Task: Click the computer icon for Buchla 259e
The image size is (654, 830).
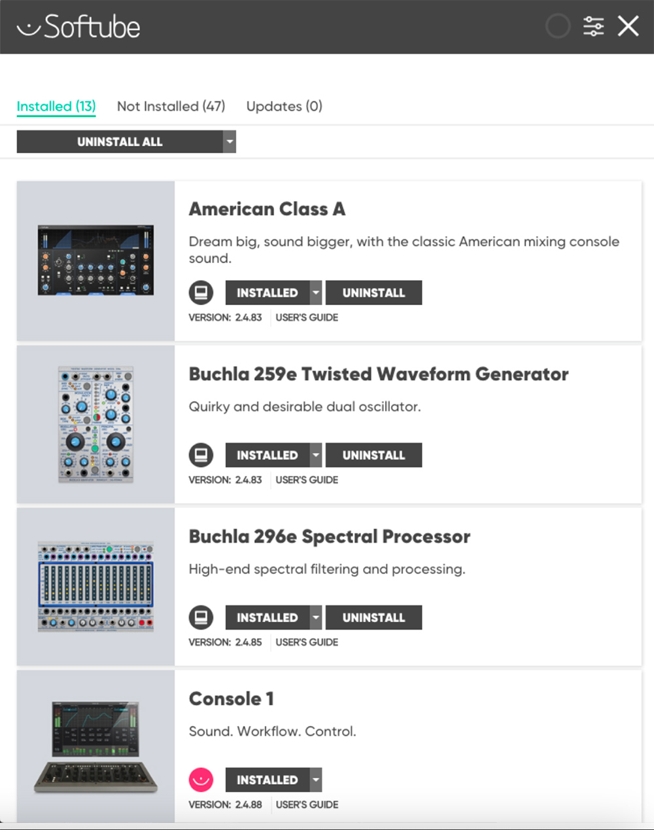Action: point(201,455)
